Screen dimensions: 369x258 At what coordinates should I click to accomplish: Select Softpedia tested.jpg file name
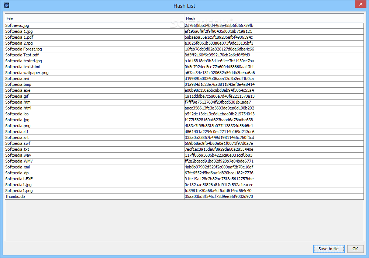[24, 61]
